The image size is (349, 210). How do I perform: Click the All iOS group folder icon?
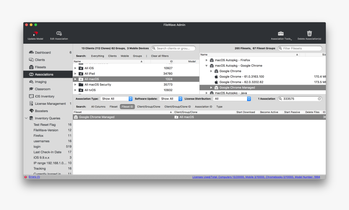81,68
